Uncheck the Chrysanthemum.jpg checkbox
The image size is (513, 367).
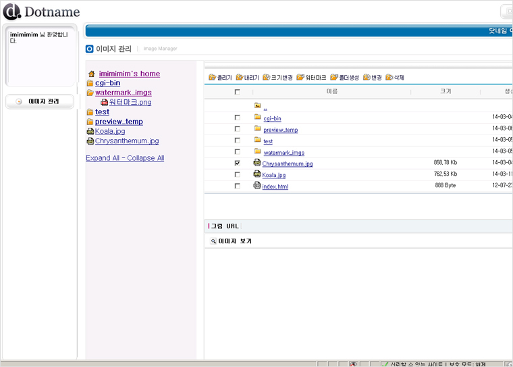tap(237, 163)
